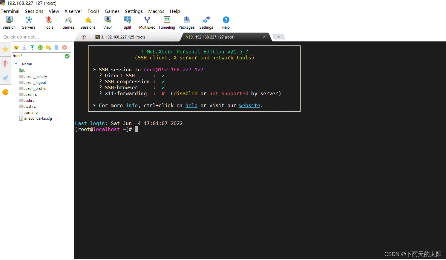Select the .viminfo file
Screen dimensions: 446x260
[x=28, y=113]
